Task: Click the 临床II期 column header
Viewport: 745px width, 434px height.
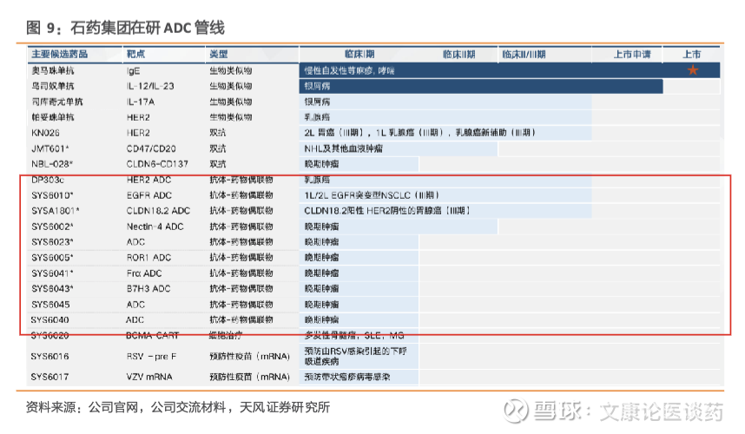Action: click(459, 54)
